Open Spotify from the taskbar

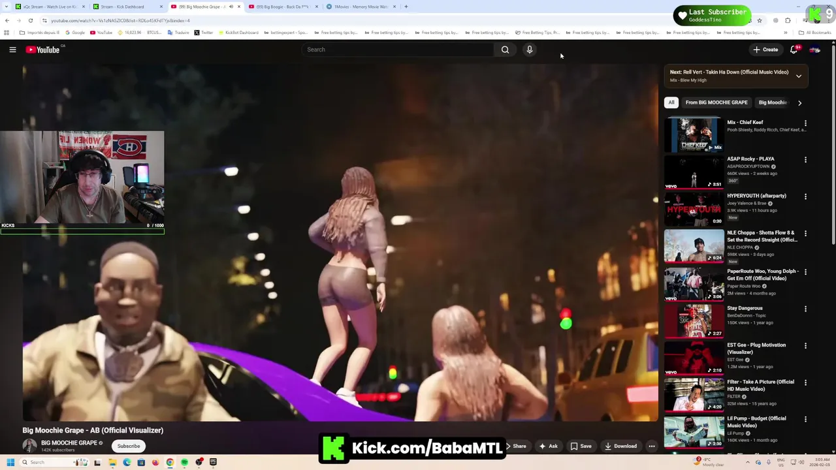pyautogui.click(x=184, y=462)
